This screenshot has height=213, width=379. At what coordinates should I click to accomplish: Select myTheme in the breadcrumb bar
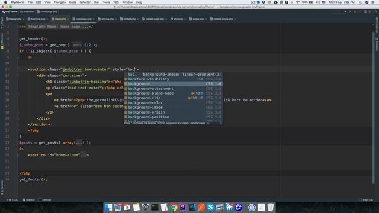tap(9, 12)
